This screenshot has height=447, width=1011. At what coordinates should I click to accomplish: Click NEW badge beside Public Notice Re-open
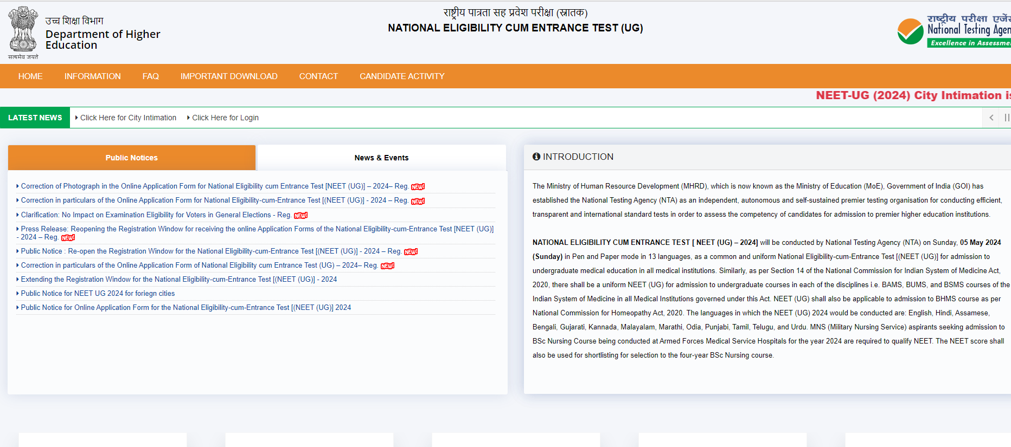[411, 252]
